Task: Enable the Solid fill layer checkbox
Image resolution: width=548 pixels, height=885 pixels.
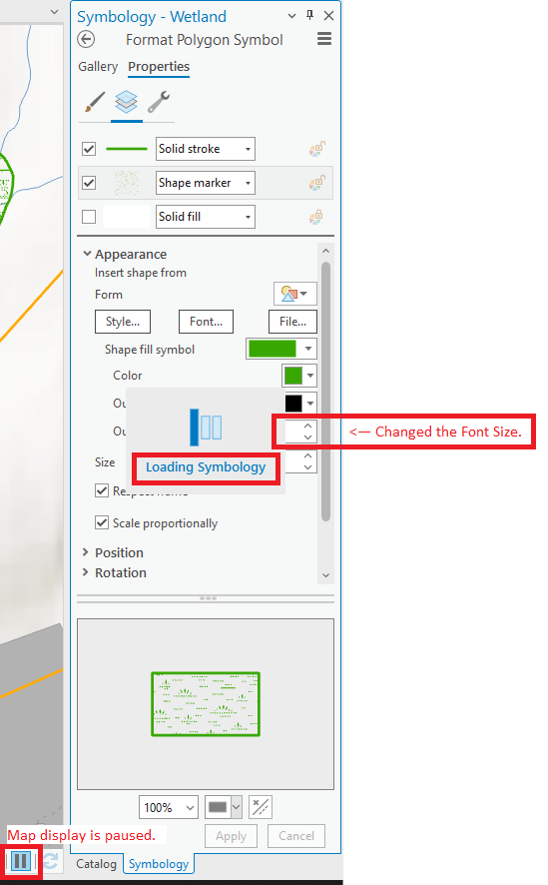Action: coord(89,217)
